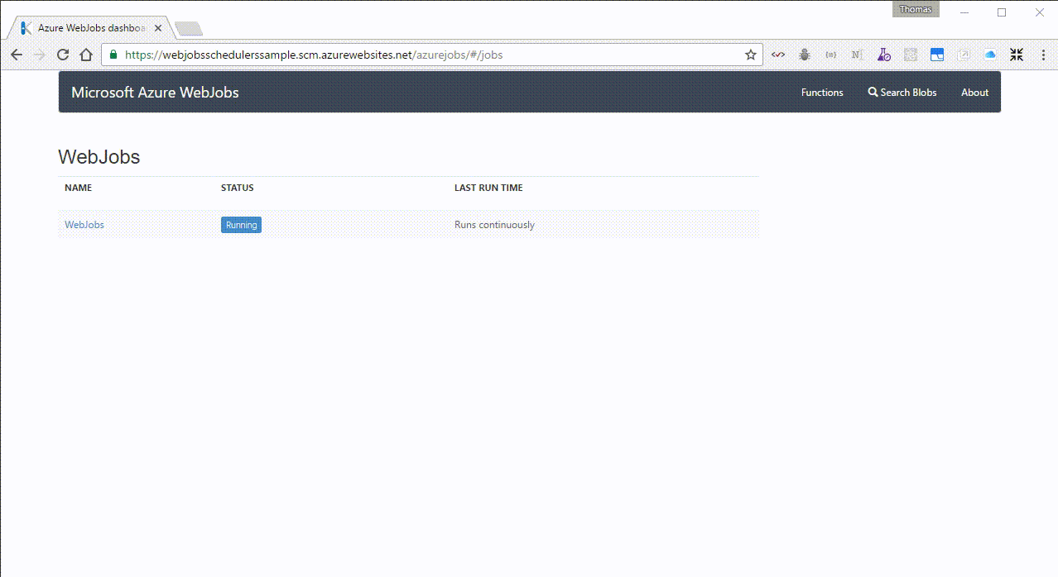
Task: Click the curly braces extension icon
Action: 831,55
